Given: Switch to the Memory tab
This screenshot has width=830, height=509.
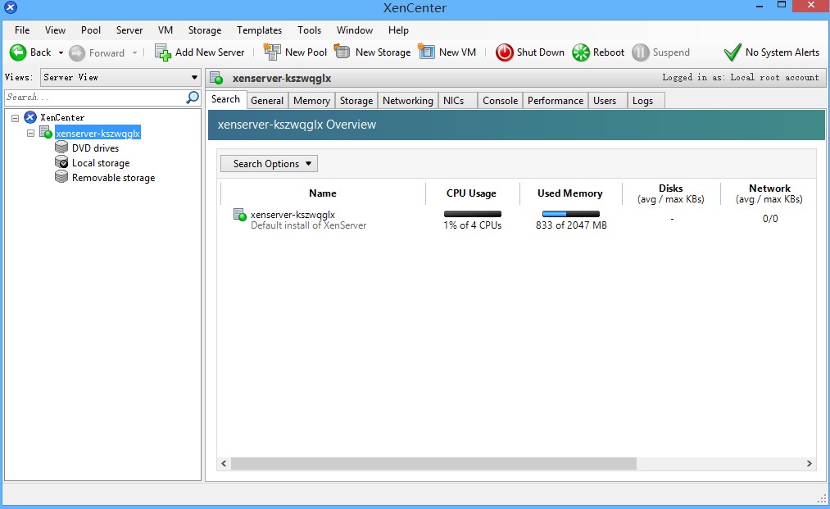Looking at the screenshot, I should click(x=312, y=101).
